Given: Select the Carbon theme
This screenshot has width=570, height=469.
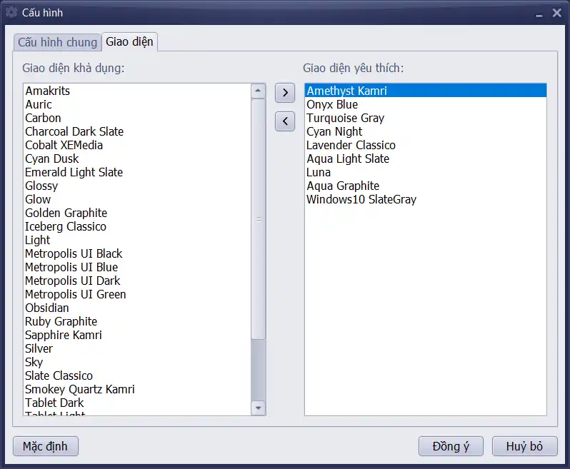Looking at the screenshot, I should (x=137, y=118).
